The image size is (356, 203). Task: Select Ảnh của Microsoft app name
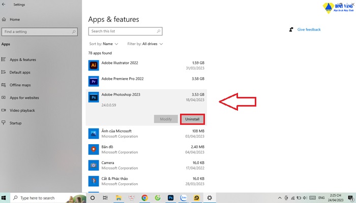pyautogui.click(x=116, y=131)
